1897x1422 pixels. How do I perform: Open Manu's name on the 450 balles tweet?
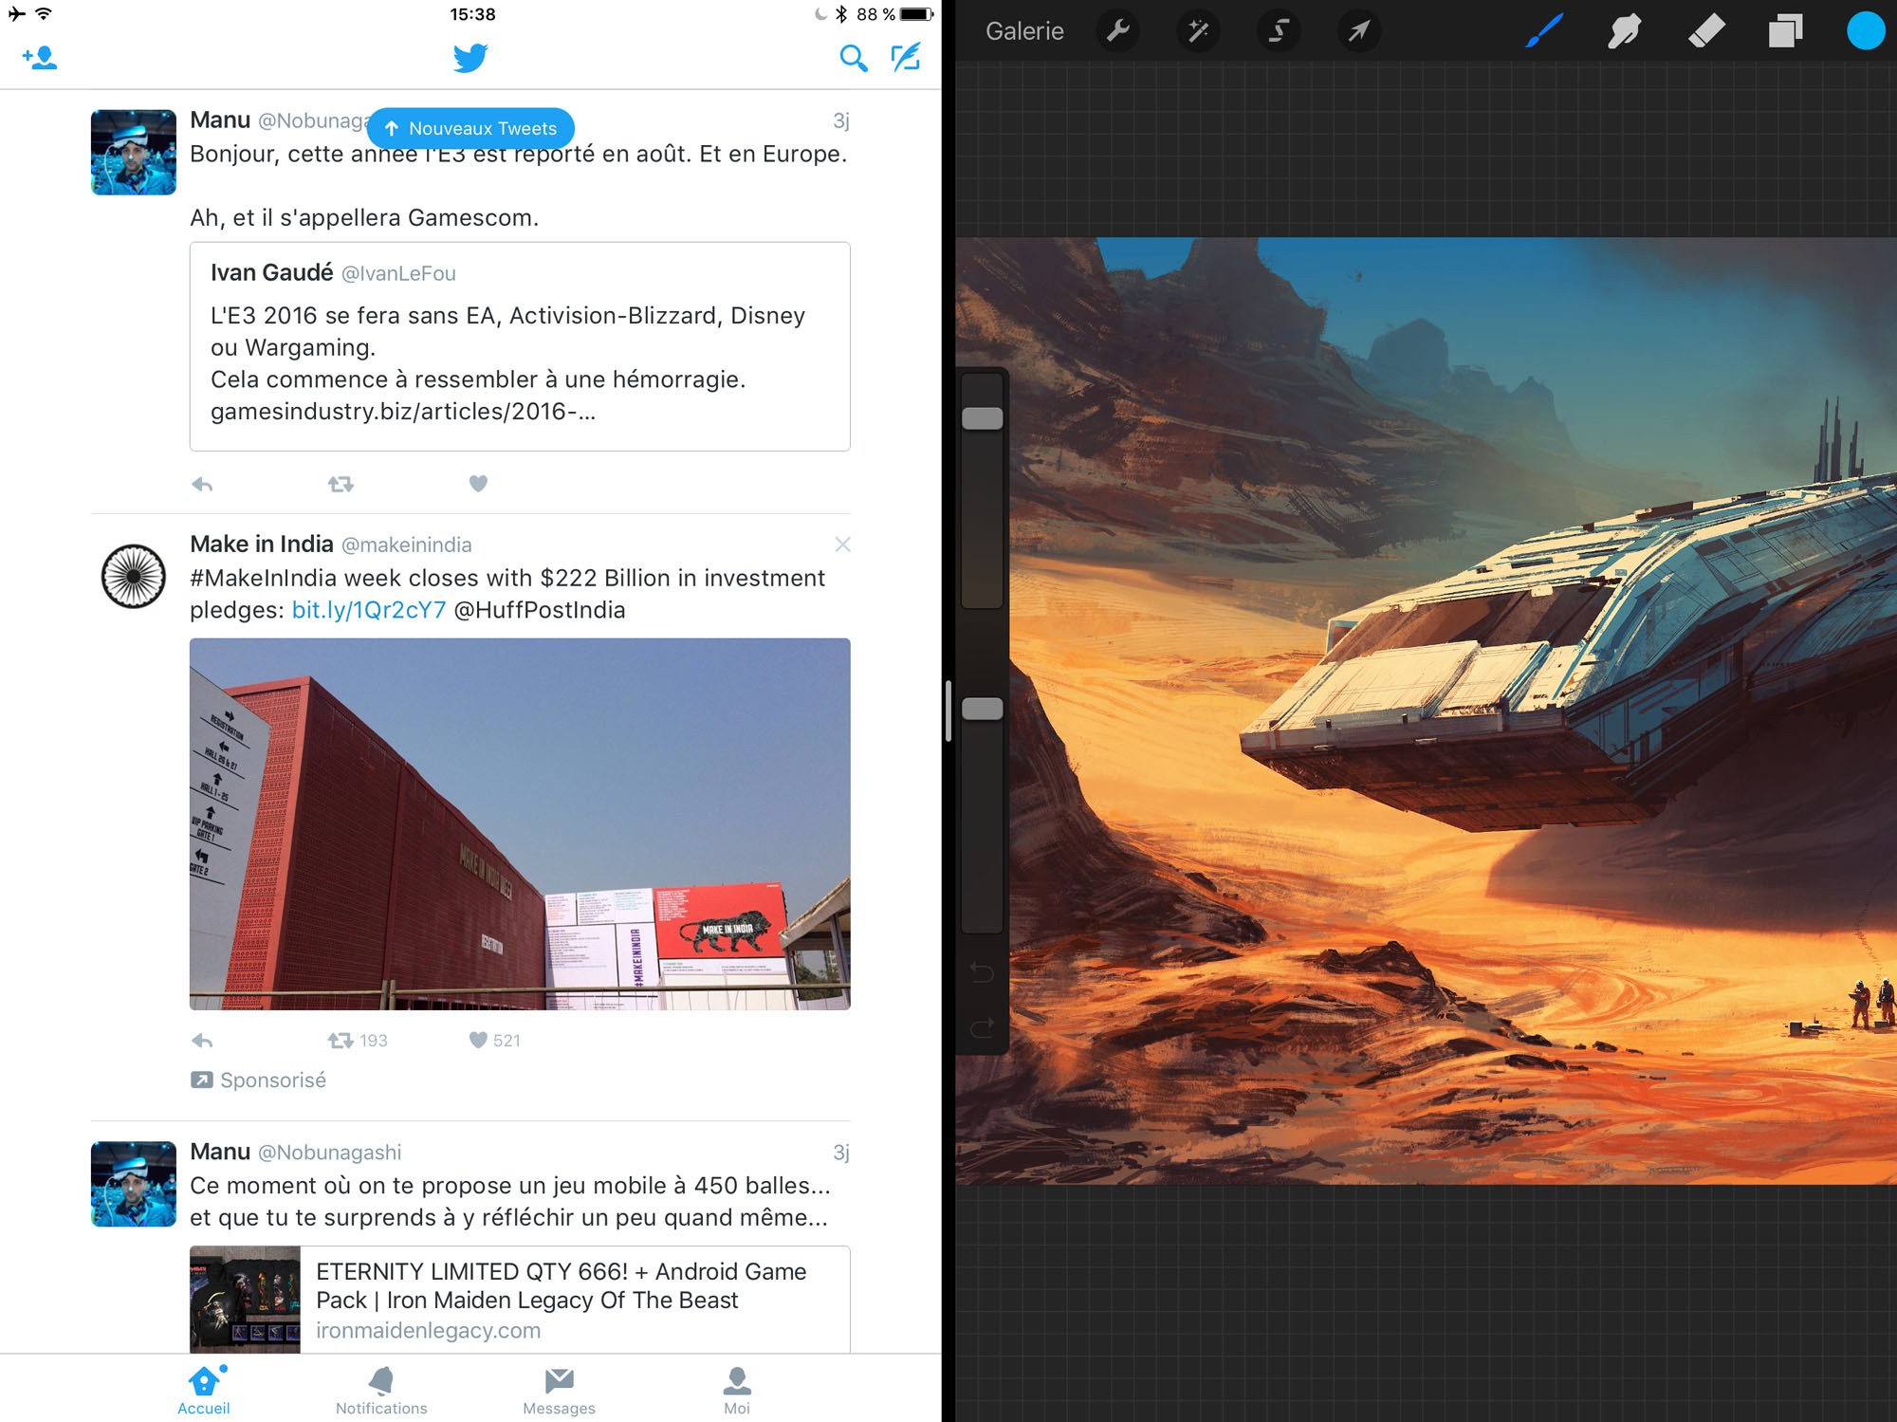[x=220, y=1152]
